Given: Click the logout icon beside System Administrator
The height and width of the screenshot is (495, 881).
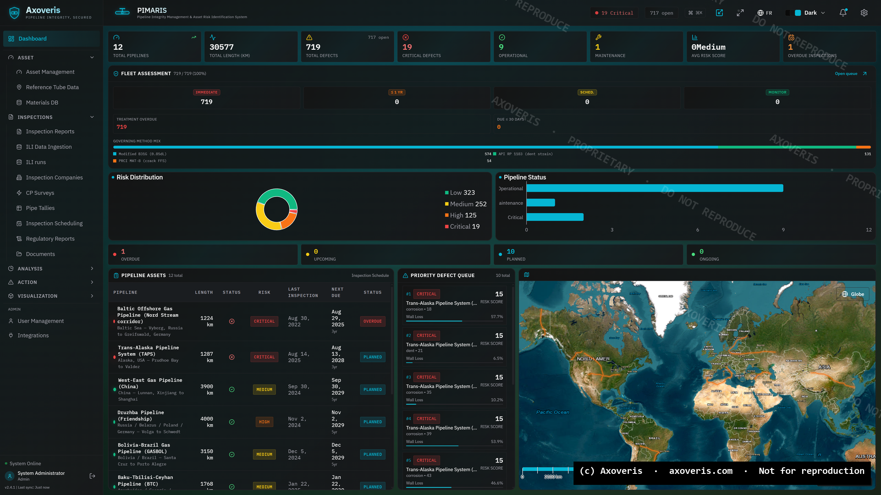Looking at the screenshot, I should [x=93, y=476].
